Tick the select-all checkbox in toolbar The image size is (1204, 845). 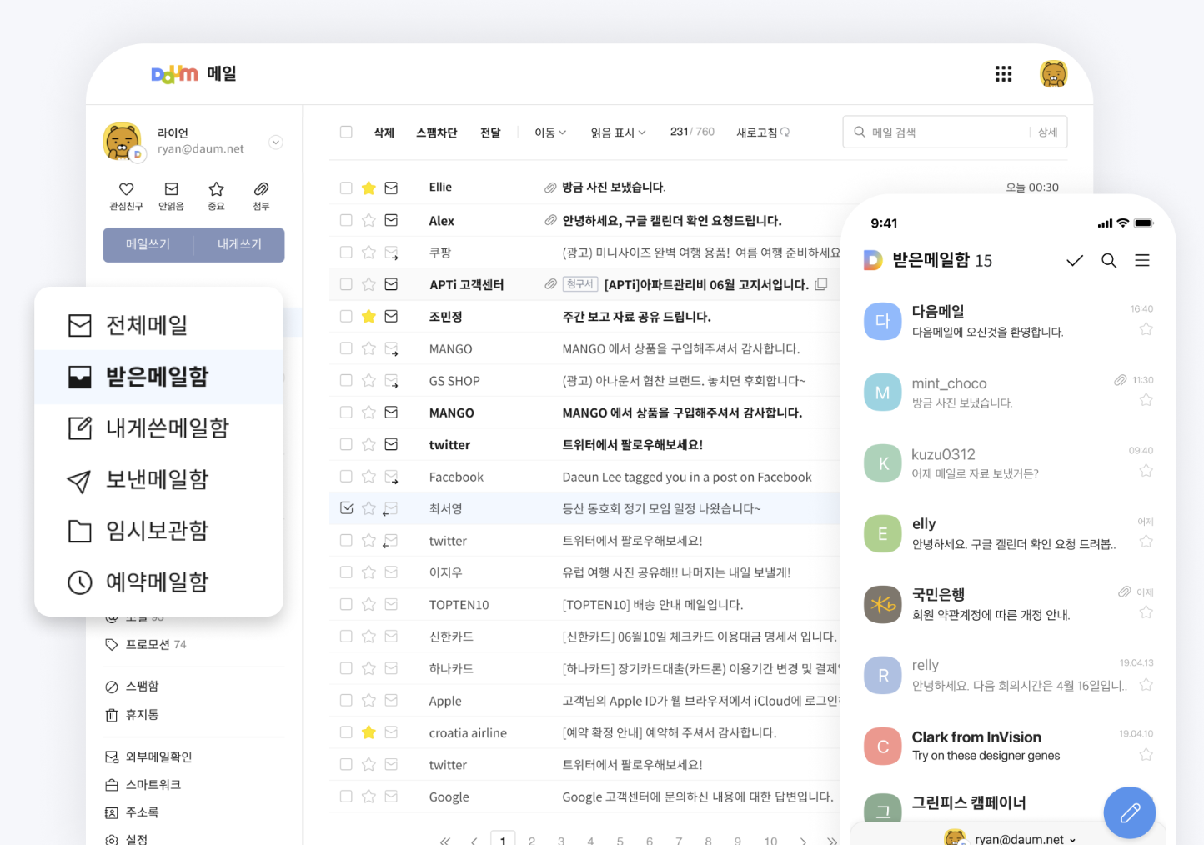[x=346, y=132]
